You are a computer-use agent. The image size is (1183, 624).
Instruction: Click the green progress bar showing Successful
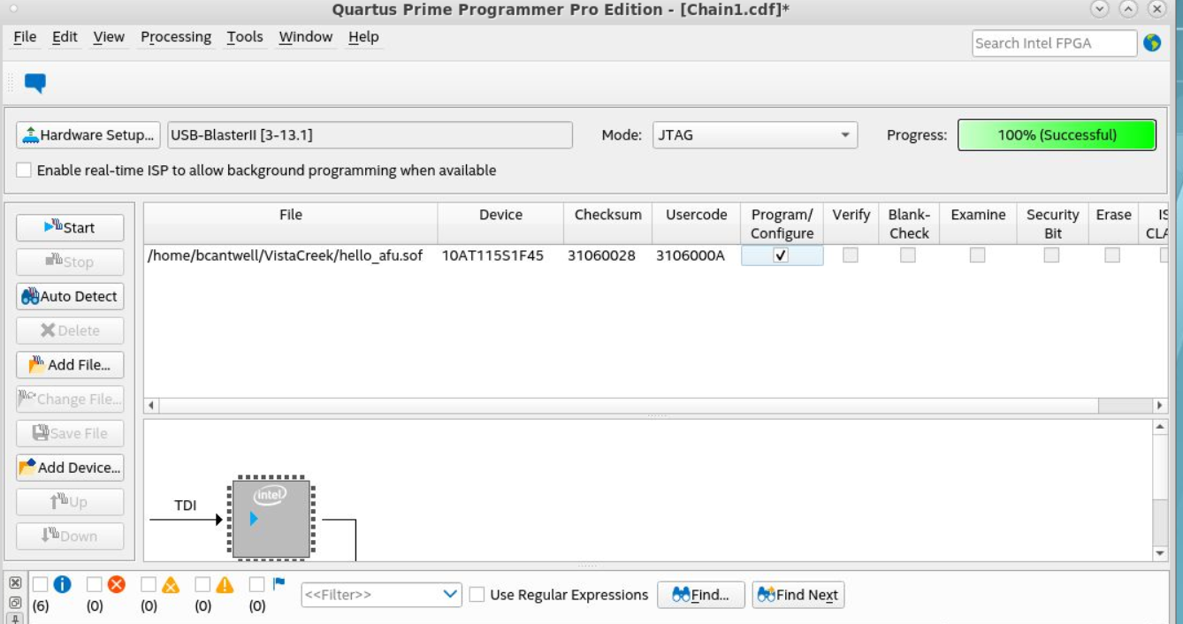click(1057, 135)
